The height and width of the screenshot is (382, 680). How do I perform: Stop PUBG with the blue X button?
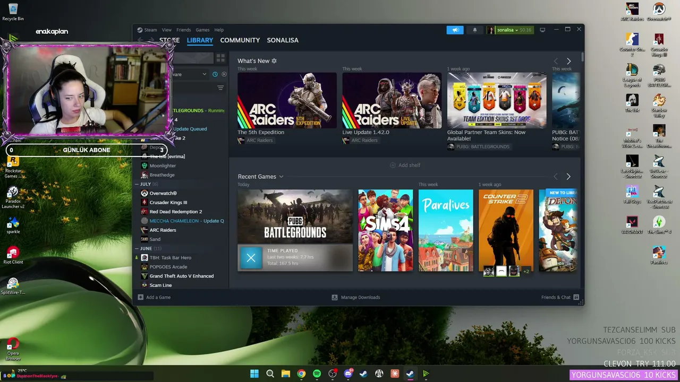pos(251,258)
